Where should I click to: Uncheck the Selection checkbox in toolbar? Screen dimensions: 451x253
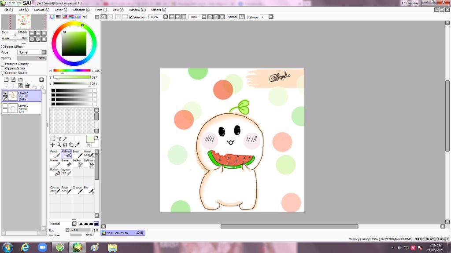coord(131,17)
